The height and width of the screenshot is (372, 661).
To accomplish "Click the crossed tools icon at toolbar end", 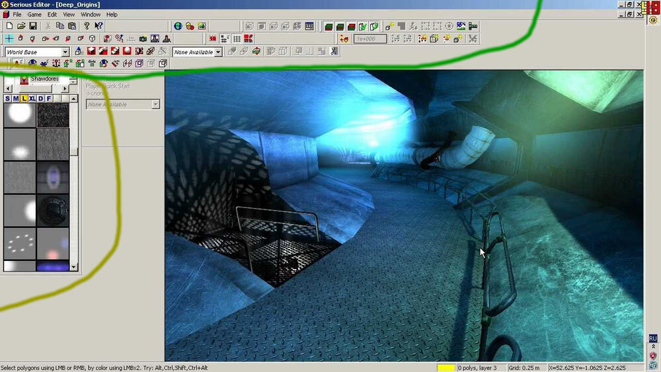I will point(473,39).
